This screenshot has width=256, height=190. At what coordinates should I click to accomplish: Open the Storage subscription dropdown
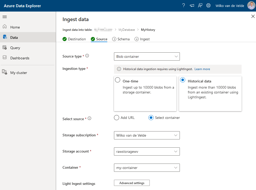[147, 135]
